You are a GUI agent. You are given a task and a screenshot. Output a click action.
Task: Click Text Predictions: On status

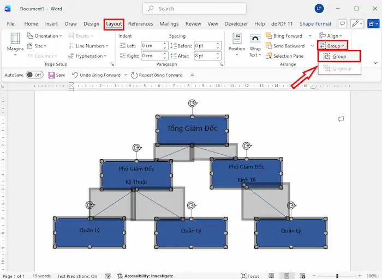(x=77, y=276)
